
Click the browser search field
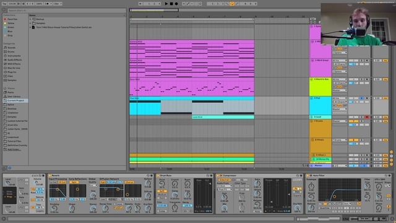click(66, 11)
